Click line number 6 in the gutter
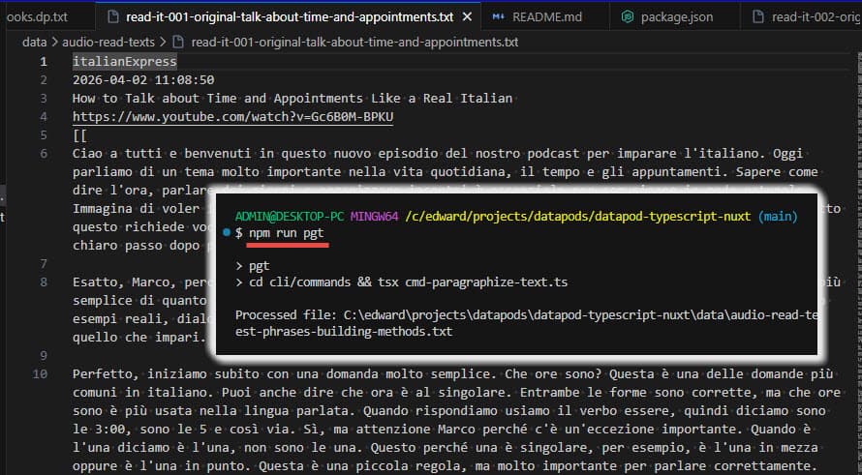Screen dimensions: 862x475 [44, 154]
